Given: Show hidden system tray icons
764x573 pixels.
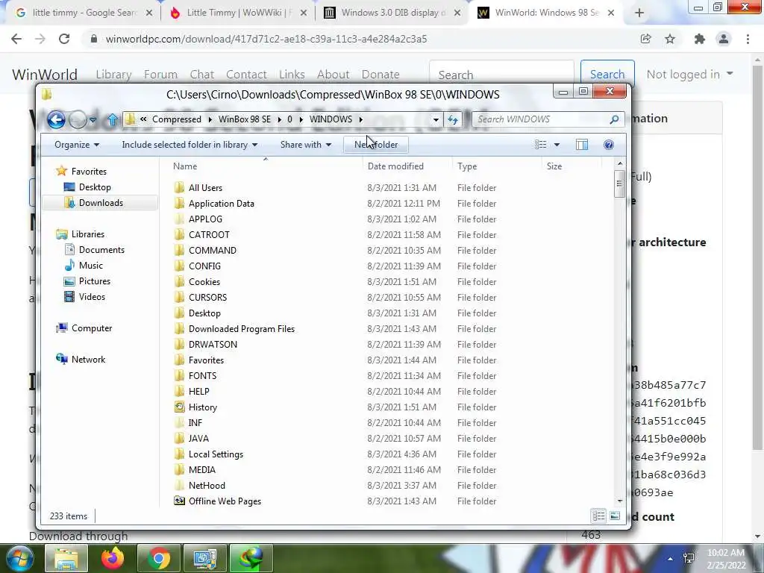Looking at the screenshot, I should tap(671, 559).
